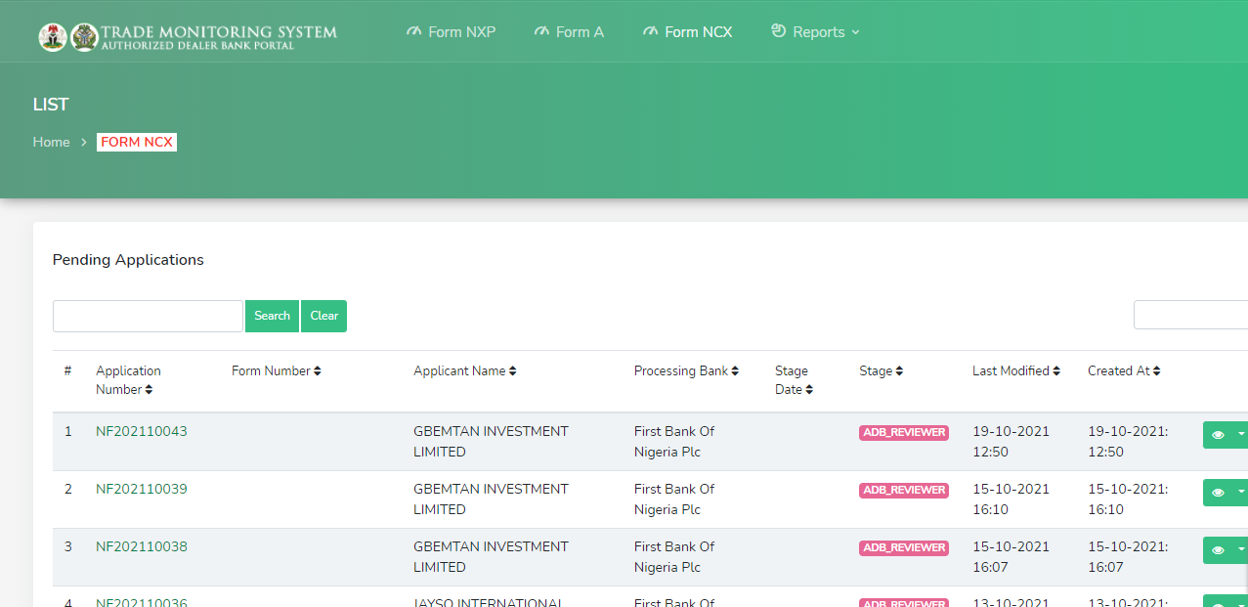Click the Reports menu icon

[x=778, y=31]
